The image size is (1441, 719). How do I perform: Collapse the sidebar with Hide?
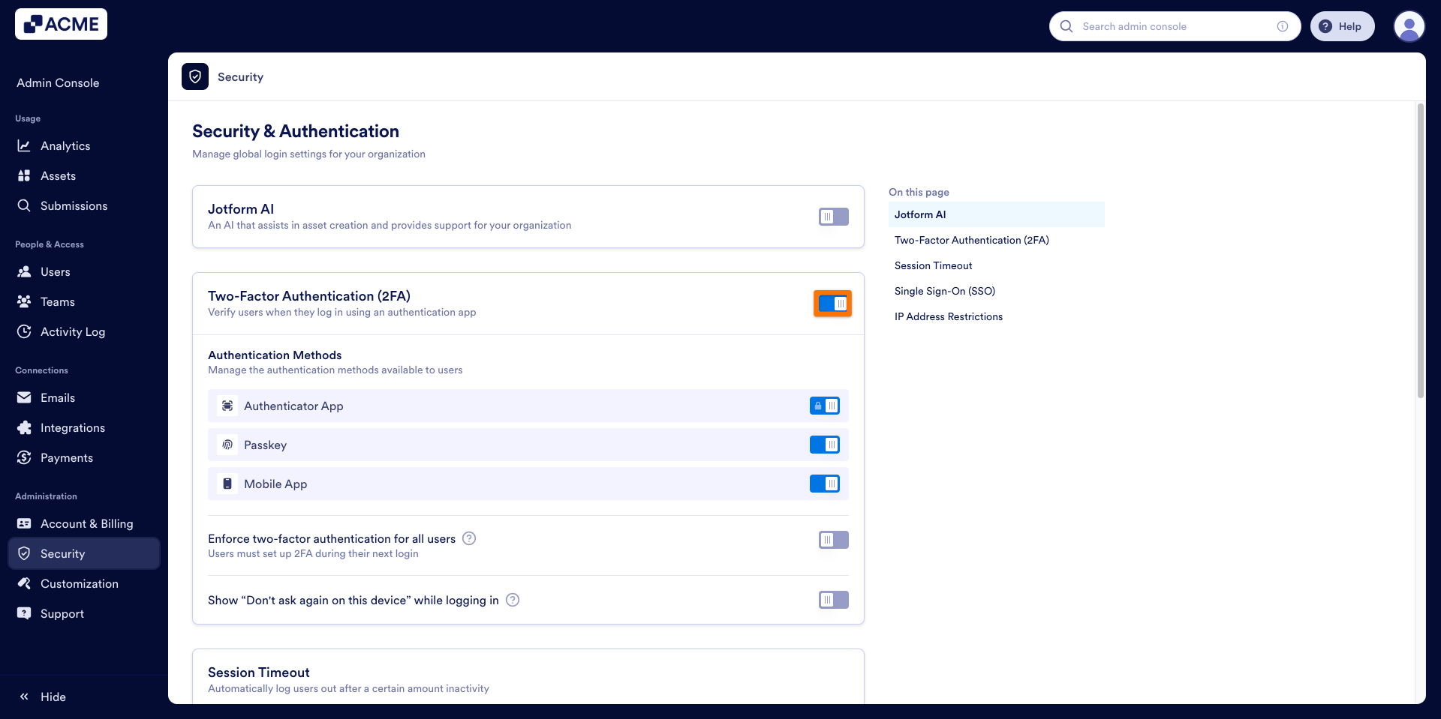(x=43, y=697)
